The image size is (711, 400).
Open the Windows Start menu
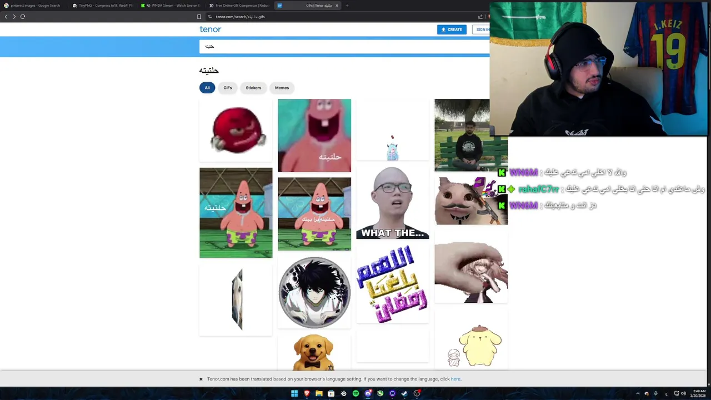(294, 393)
